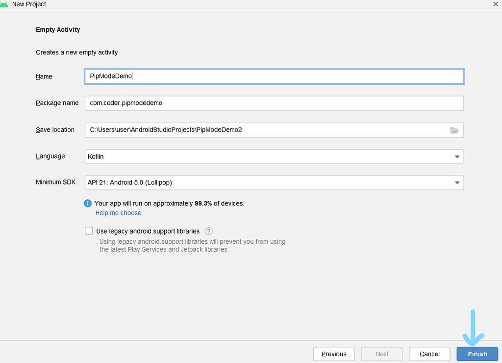Click the Cancel button
502x363 pixels.
[429, 354]
